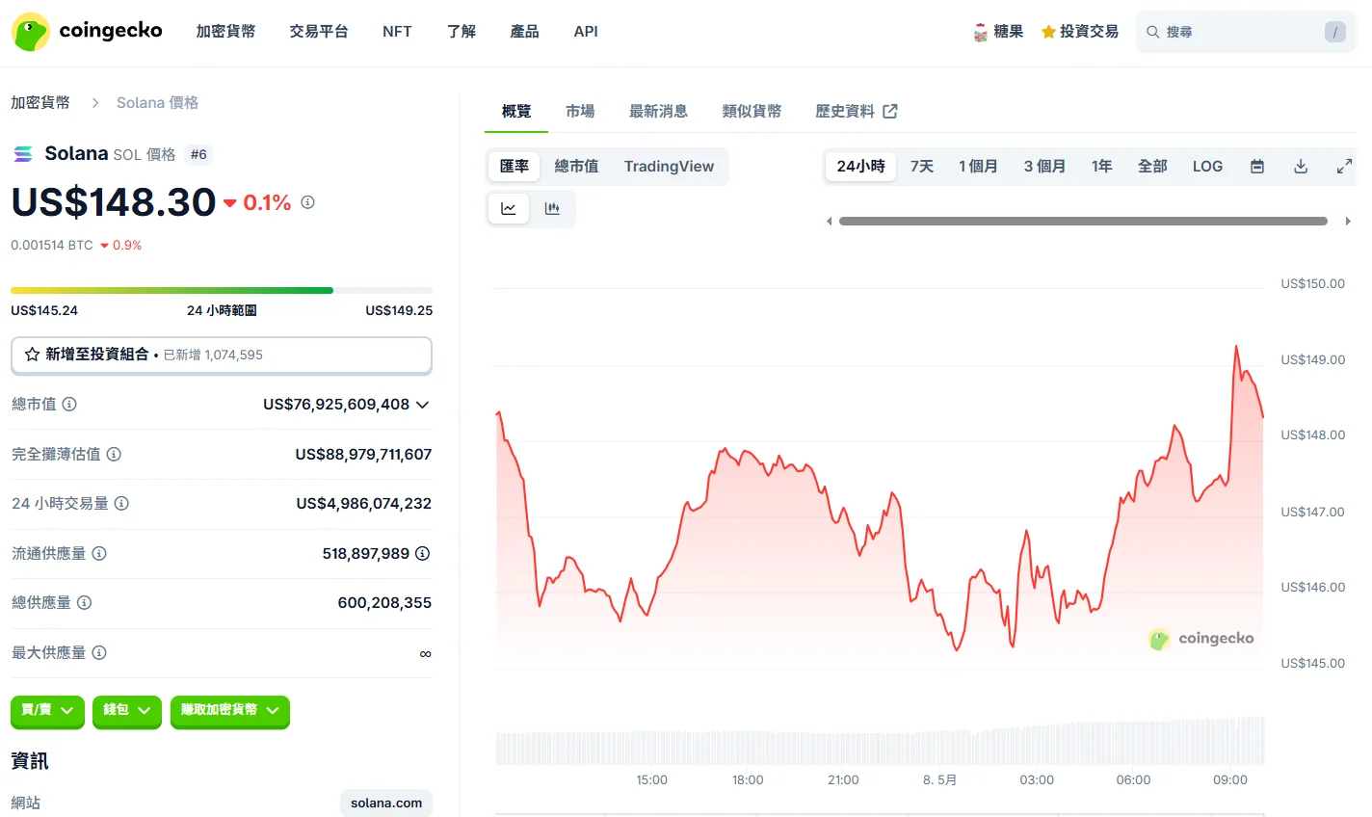This screenshot has height=817, width=1372.
Task: Click the #6 rank badge
Action: click(x=198, y=154)
